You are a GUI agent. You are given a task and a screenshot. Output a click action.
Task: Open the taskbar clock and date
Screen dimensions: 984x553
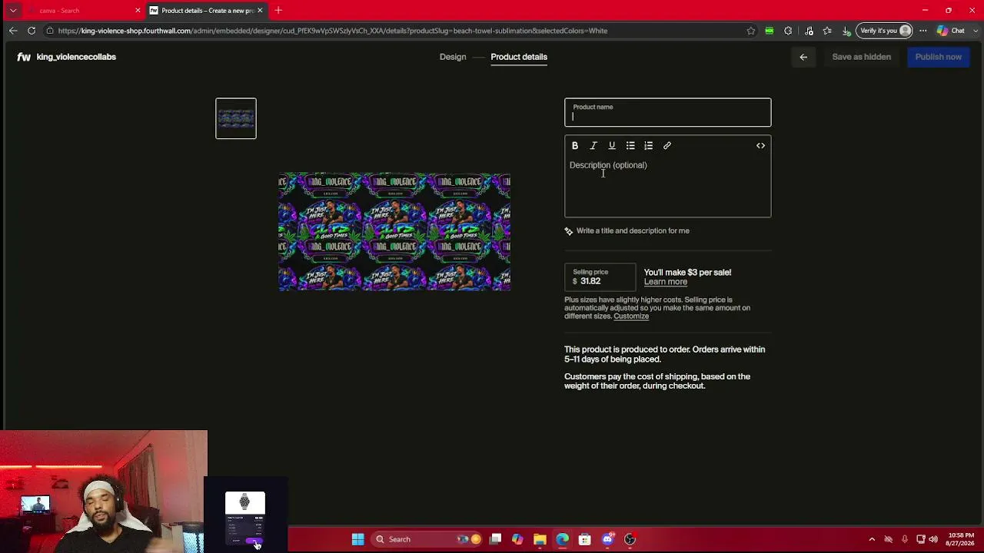pyautogui.click(x=962, y=539)
